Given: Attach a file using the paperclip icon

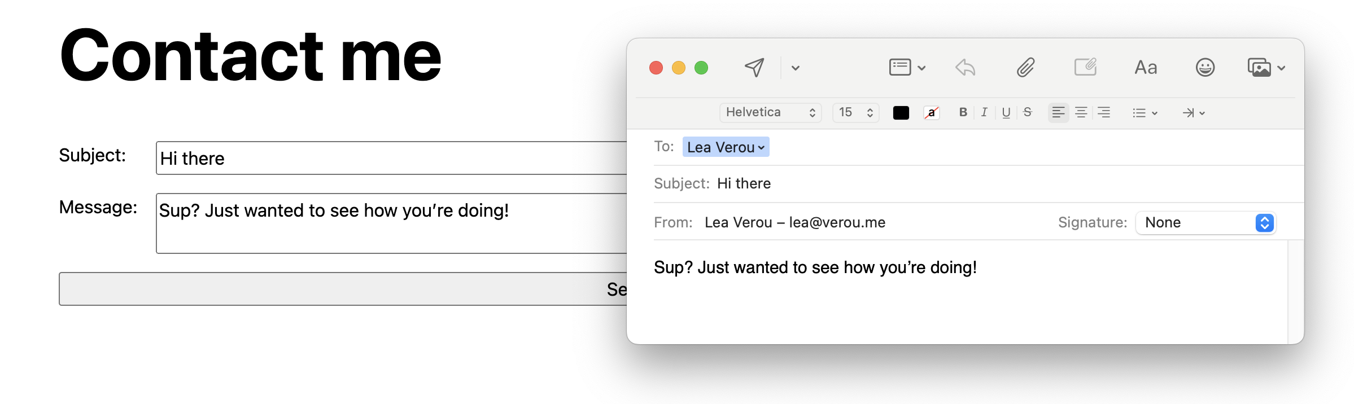Looking at the screenshot, I should (x=1025, y=68).
